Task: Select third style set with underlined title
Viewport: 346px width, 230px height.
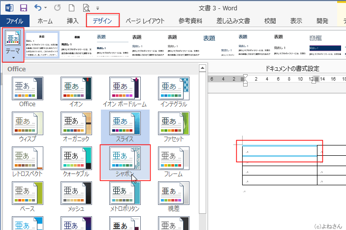Action: pos(113,45)
